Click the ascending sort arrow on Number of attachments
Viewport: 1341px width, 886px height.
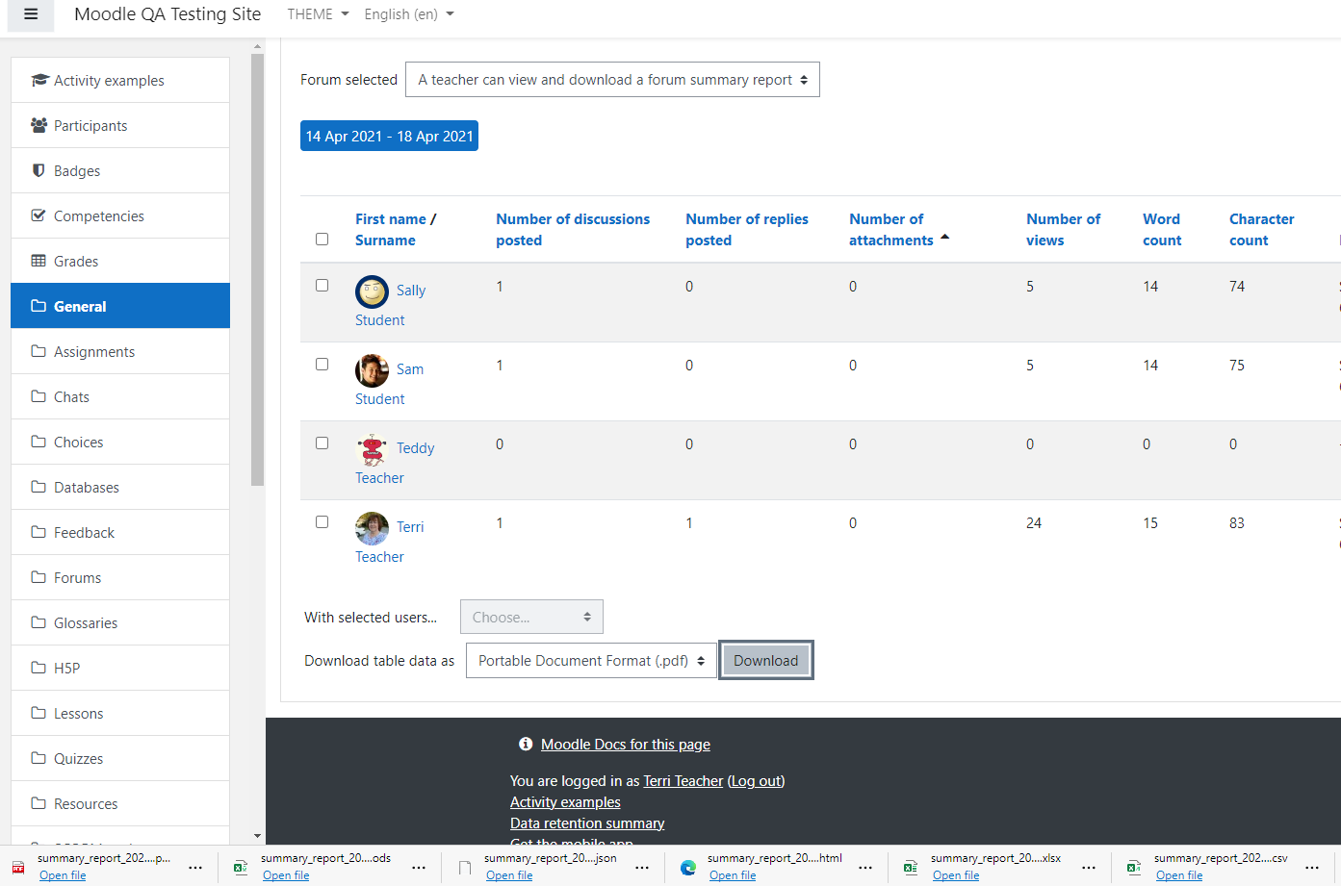945,237
